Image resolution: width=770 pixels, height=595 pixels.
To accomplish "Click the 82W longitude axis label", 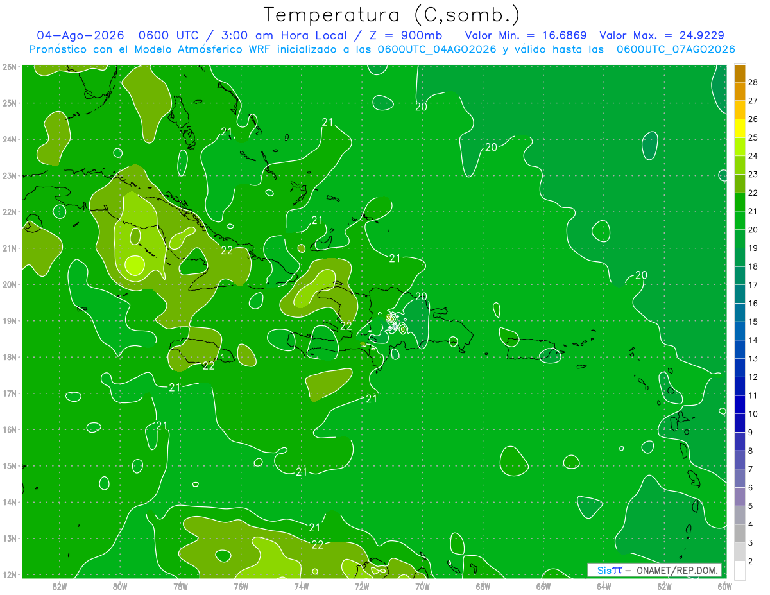I will (x=60, y=585).
